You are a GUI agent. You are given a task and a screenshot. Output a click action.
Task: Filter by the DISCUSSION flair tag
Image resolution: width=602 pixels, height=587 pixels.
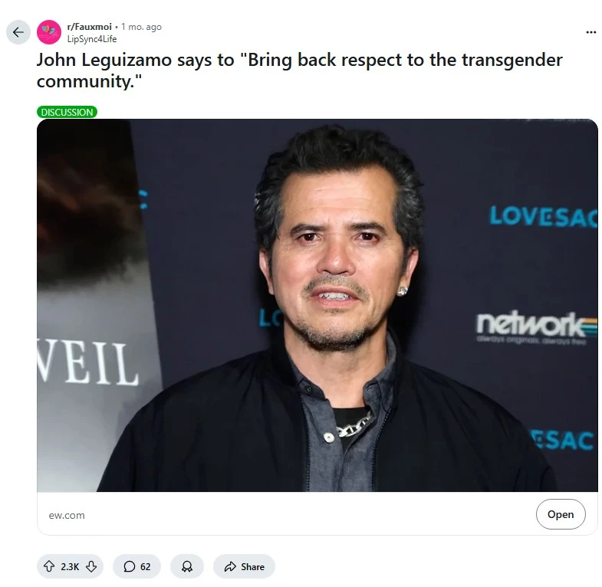pos(67,112)
